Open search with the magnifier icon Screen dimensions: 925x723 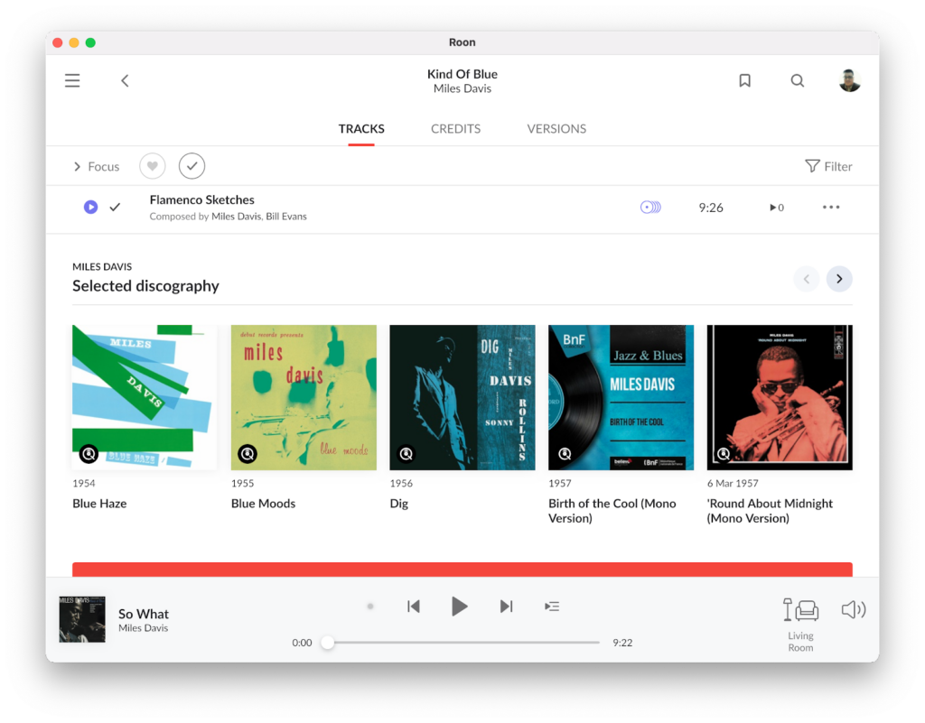(x=797, y=80)
